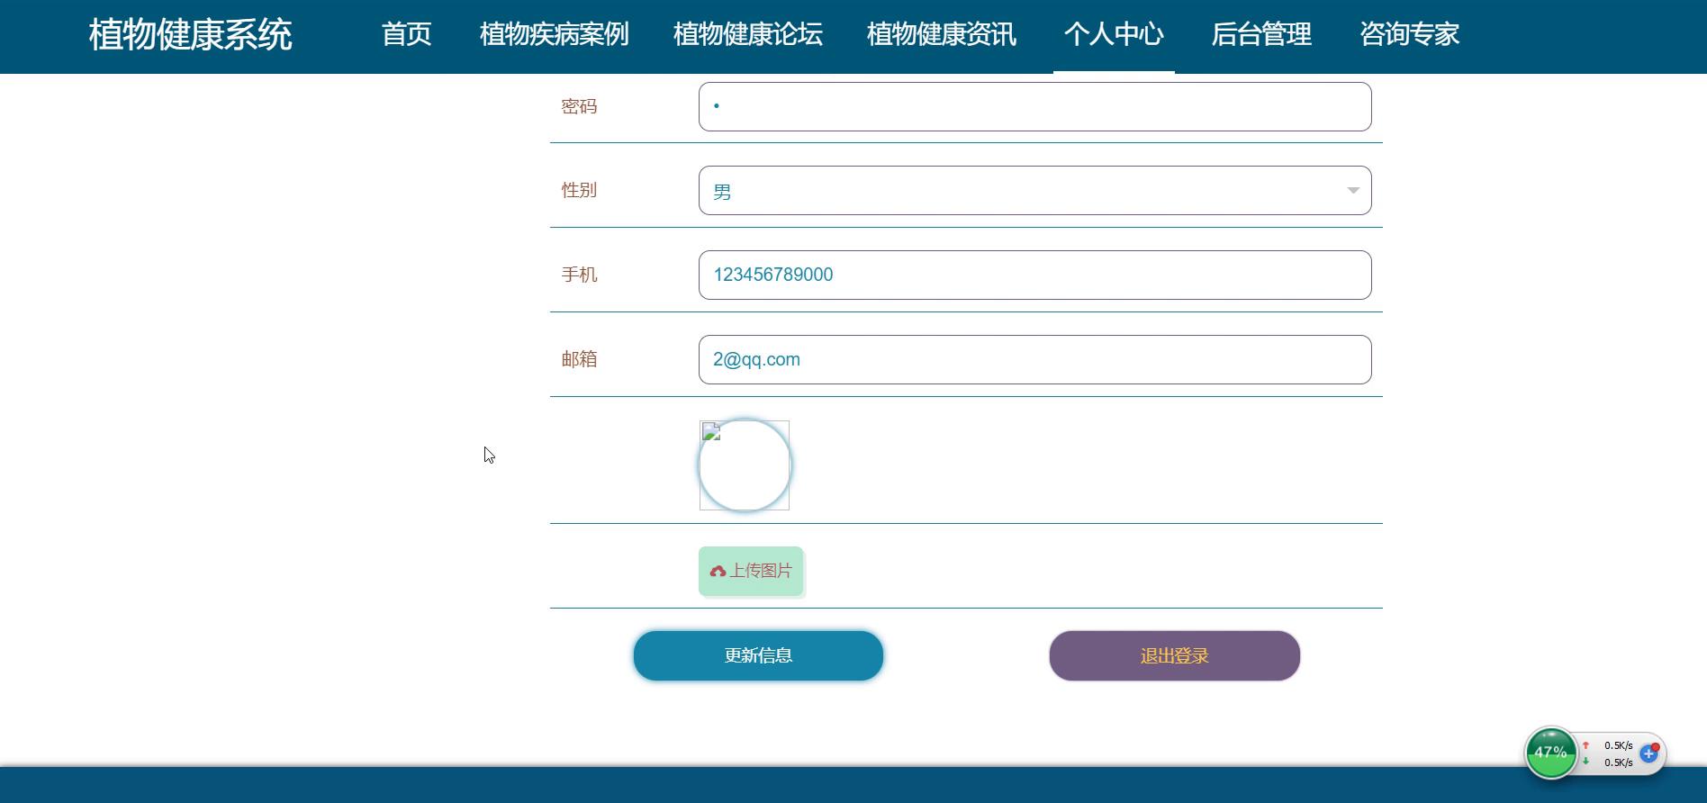Expand the 性别 dropdown arrow
The width and height of the screenshot is (1707, 803).
[1352, 190]
